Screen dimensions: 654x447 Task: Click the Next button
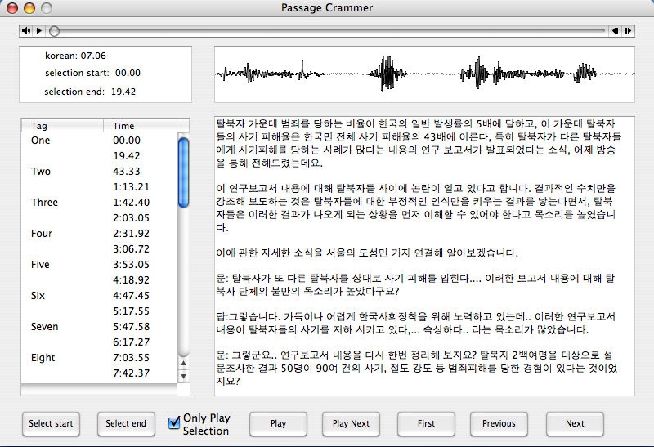point(575,423)
